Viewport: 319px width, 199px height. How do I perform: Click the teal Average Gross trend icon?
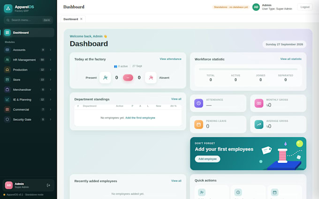tap(259, 125)
